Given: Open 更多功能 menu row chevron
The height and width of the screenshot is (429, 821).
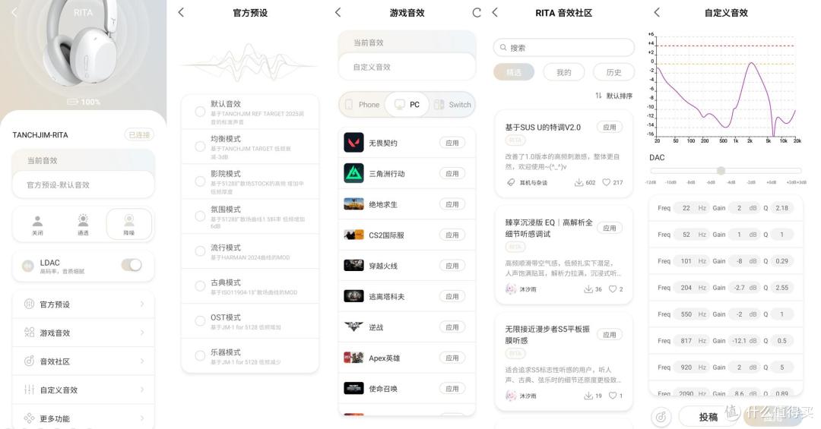Looking at the screenshot, I should click(x=142, y=418).
